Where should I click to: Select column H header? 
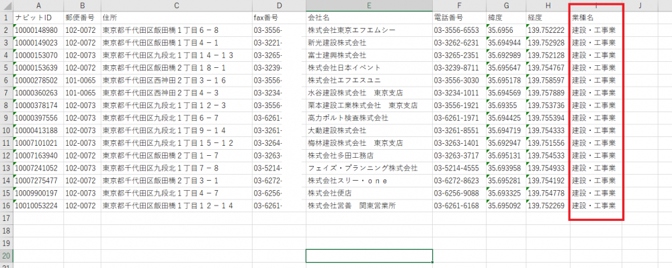click(548, 5)
